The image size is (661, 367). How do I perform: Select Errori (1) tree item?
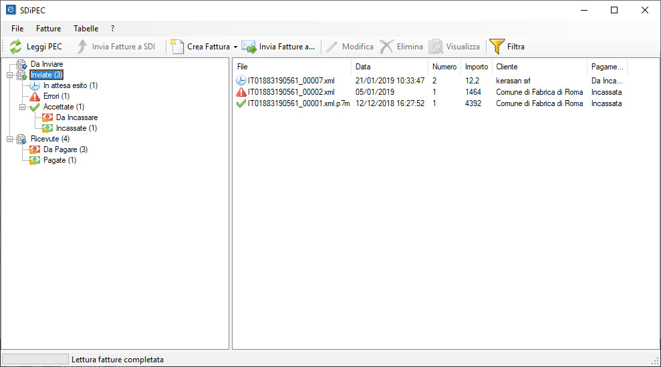[x=57, y=96]
